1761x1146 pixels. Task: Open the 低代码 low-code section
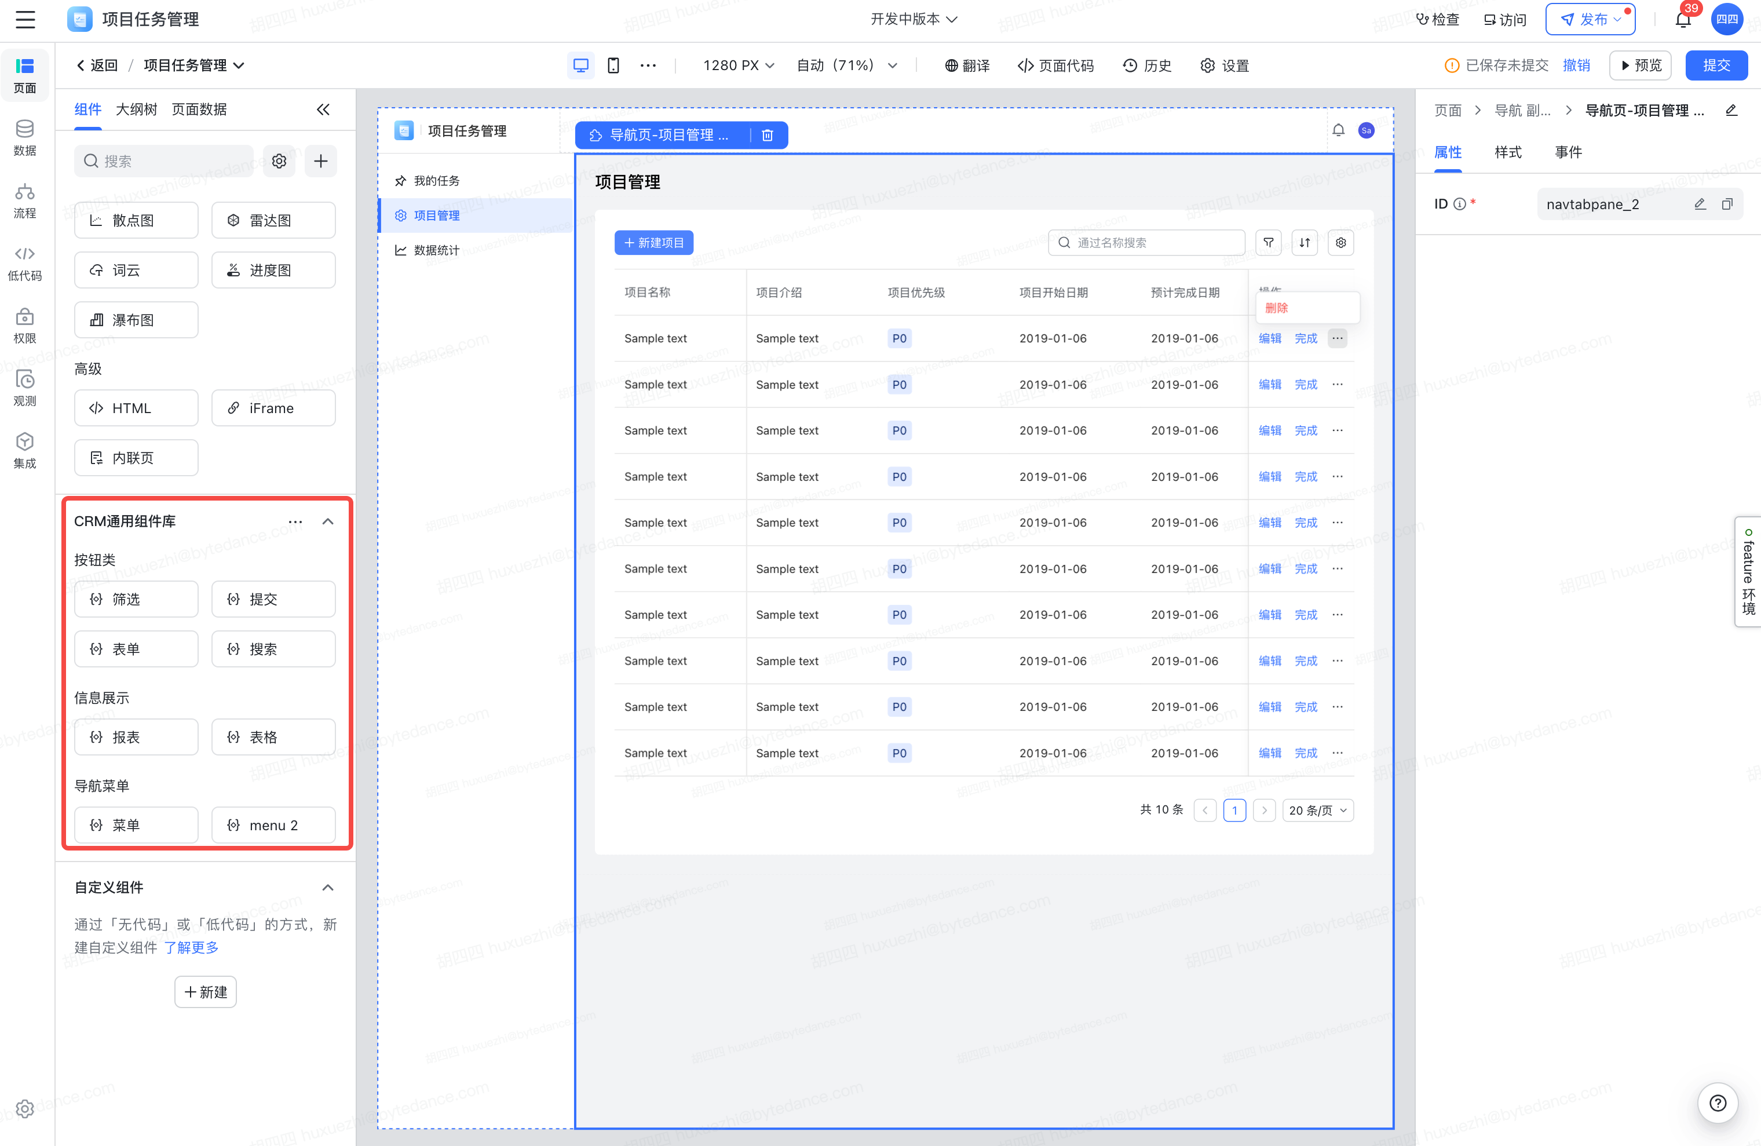24,264
